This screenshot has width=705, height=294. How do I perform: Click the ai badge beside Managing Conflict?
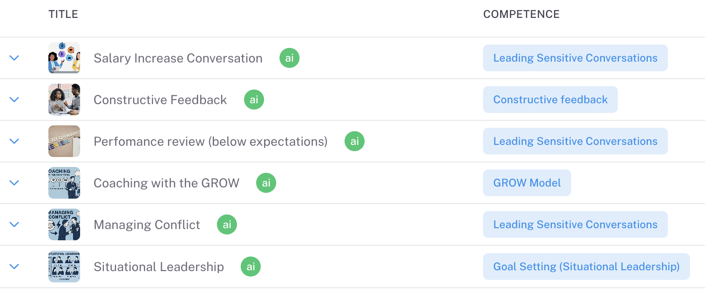coord(227,224)
